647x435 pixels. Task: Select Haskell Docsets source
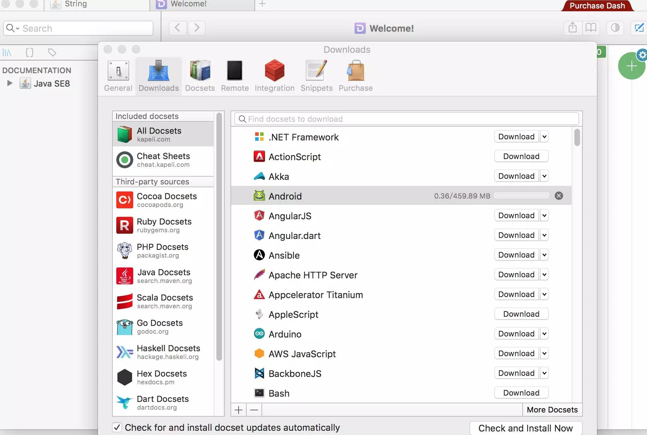click(163, 352)
